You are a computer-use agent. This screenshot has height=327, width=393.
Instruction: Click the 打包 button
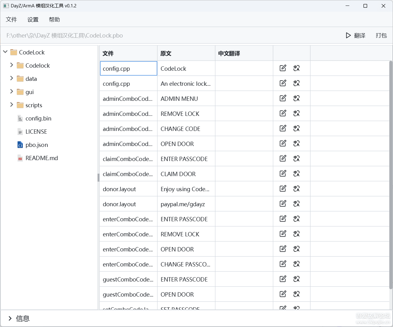click(381, 36)
